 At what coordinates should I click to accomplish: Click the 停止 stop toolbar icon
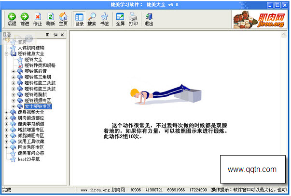pos(38,17)
